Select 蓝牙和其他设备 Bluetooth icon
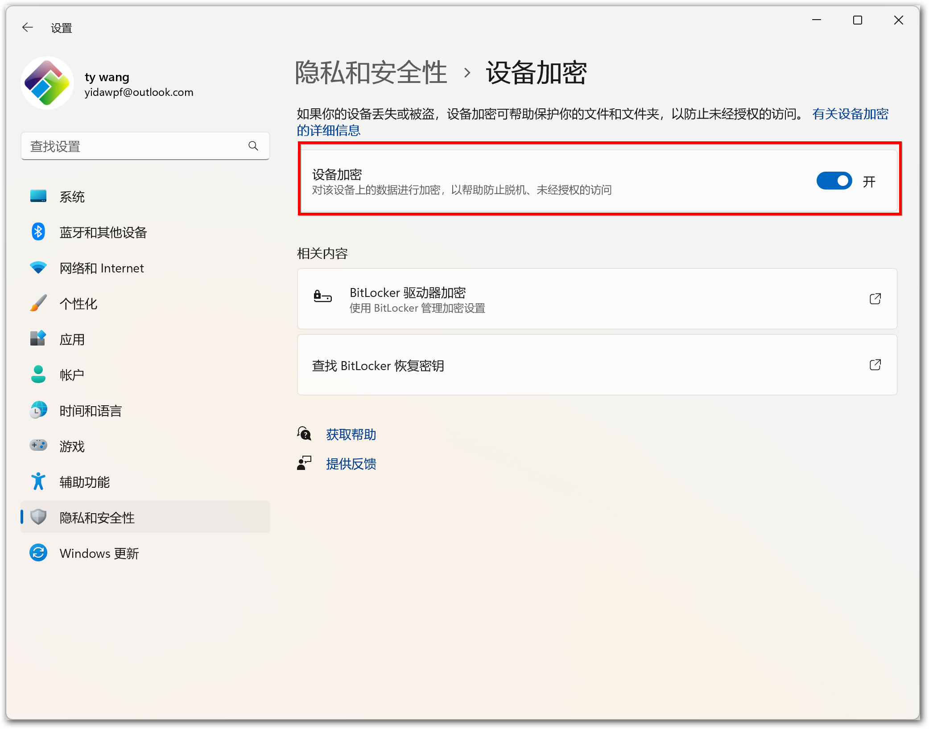The image size is (929, 729). [x=38, y=232]
